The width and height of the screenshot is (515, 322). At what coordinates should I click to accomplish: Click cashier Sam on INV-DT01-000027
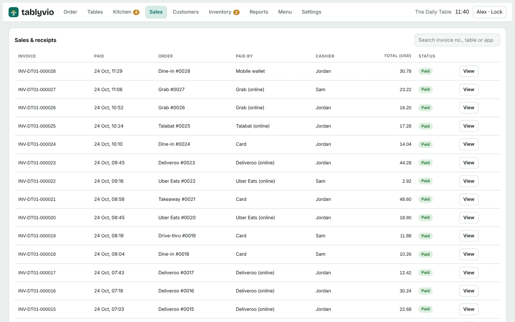[320, 90]
